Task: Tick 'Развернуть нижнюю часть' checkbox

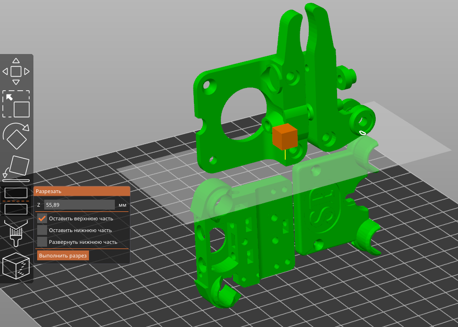Action: click(x=42, y=242)
